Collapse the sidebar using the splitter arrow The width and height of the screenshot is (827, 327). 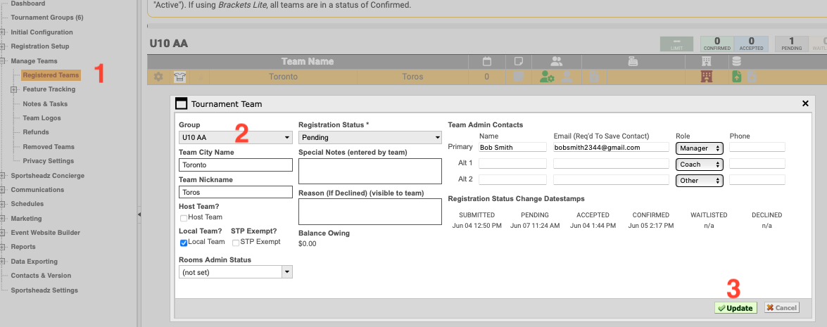click(x=139, y=214)
